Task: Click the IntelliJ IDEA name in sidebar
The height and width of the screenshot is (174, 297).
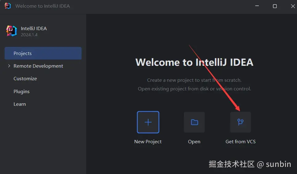Action: click(x=34, y=28)
